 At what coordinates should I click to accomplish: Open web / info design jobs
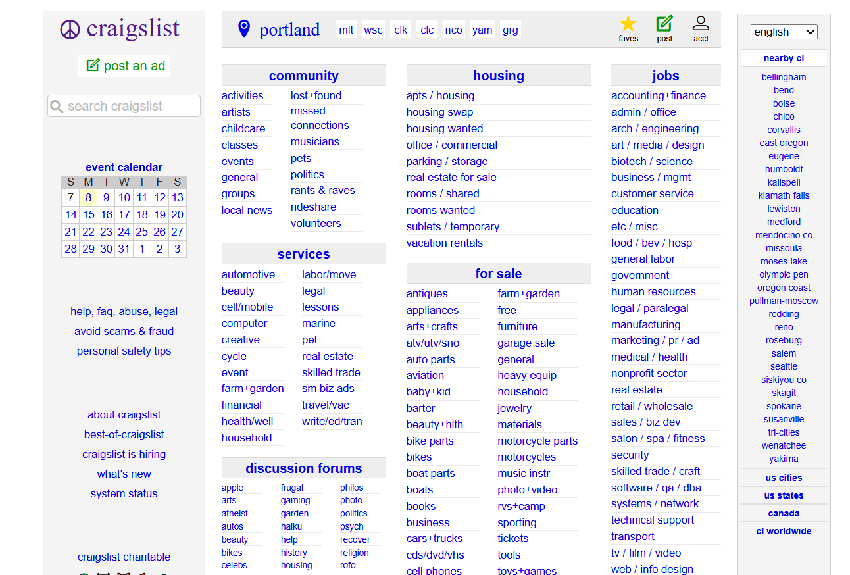coord(652,570)
